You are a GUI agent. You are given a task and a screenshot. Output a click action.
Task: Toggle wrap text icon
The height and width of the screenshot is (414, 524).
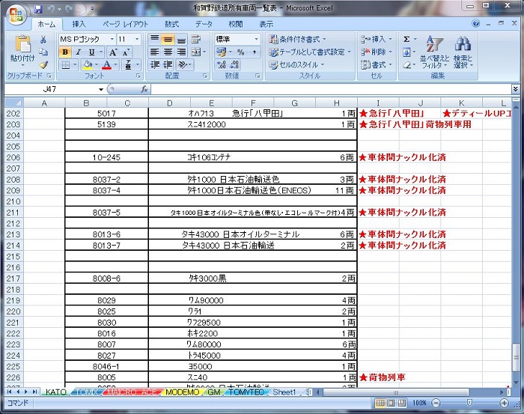[x=196, y=39]
